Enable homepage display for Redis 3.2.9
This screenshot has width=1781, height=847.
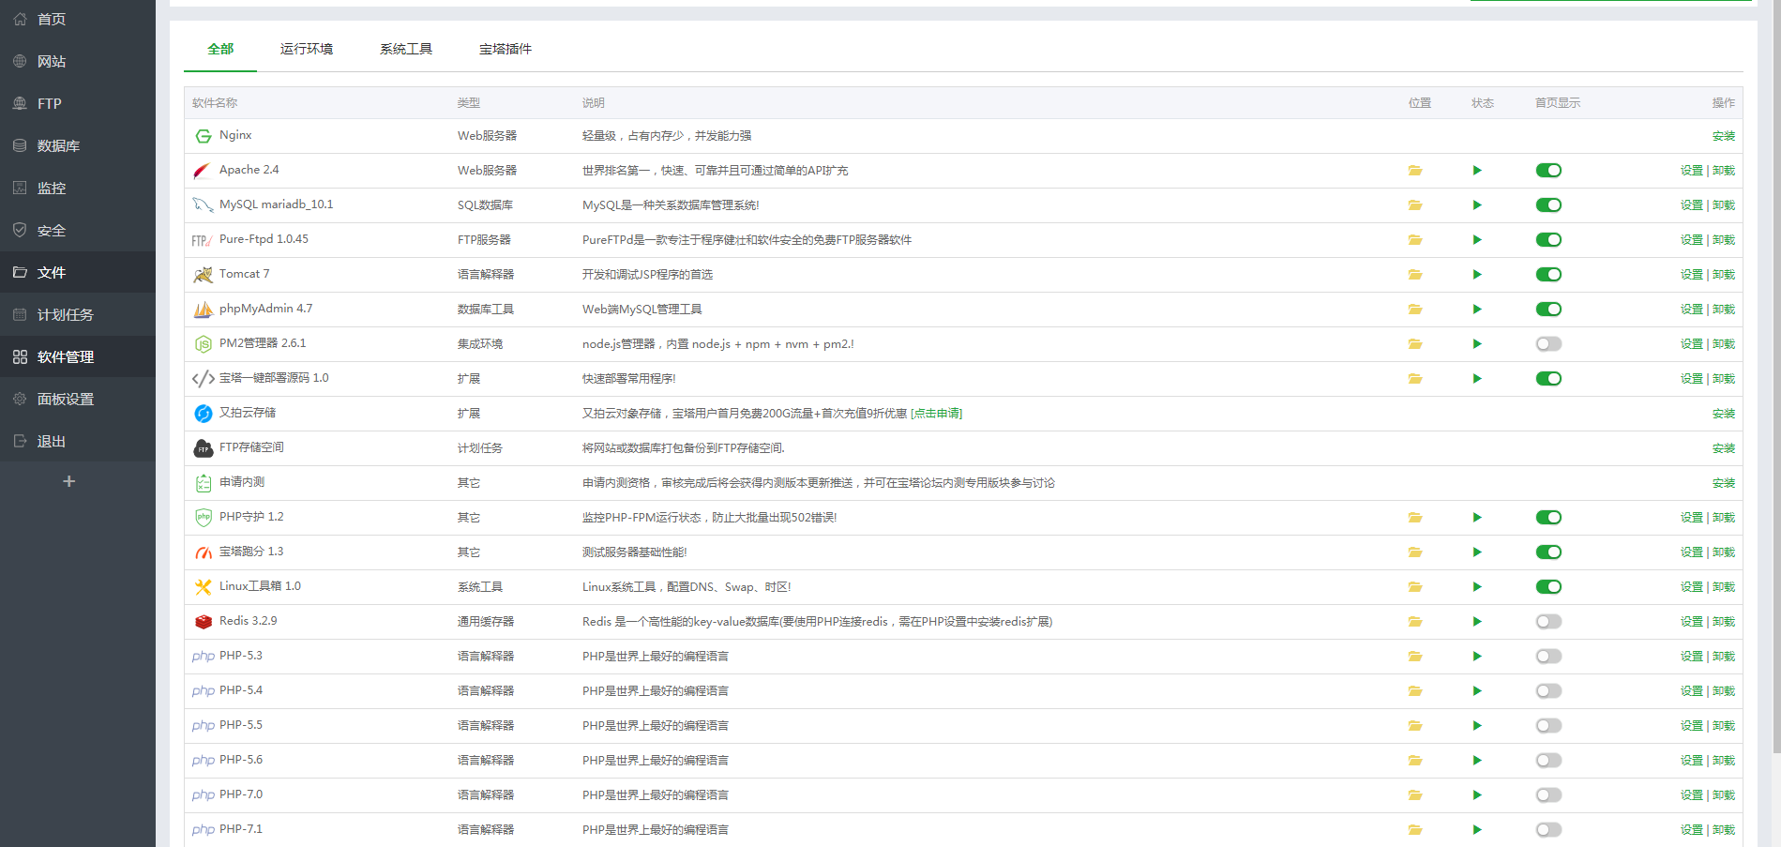[1548, 622]
